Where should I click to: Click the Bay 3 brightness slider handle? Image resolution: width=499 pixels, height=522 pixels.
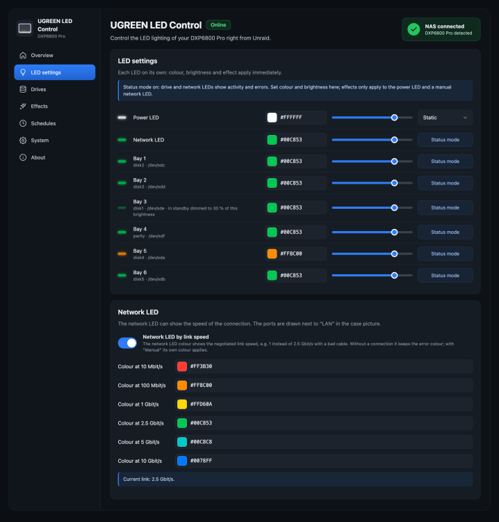394,207
